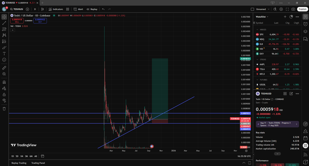Select the text annotation tool
The width and height of the screenshot is (309, 166).
pos(4,54)
